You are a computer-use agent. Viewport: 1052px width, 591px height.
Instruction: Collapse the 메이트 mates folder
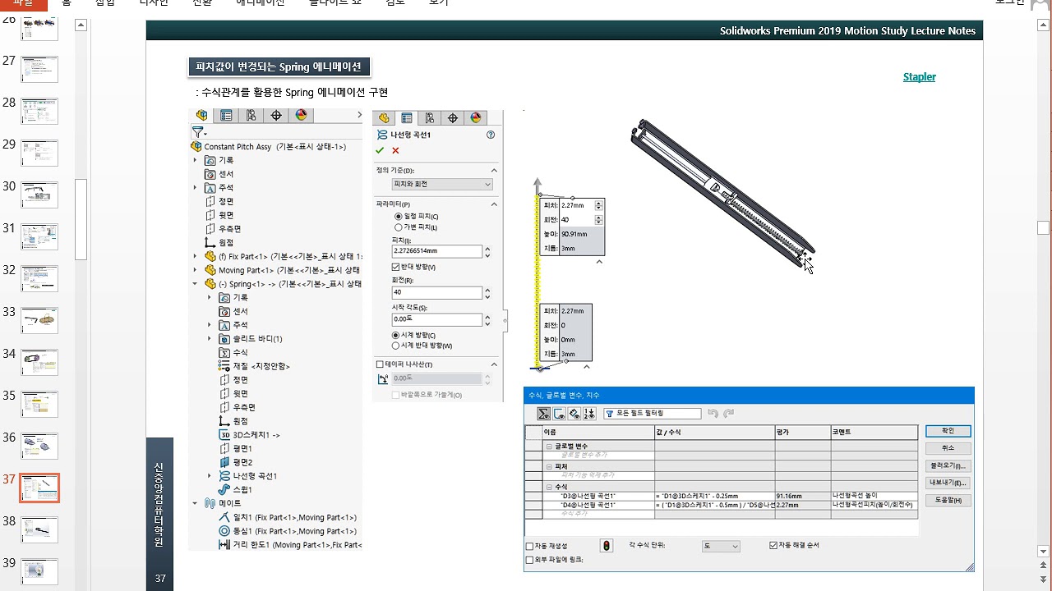click(x=196, y=503)
